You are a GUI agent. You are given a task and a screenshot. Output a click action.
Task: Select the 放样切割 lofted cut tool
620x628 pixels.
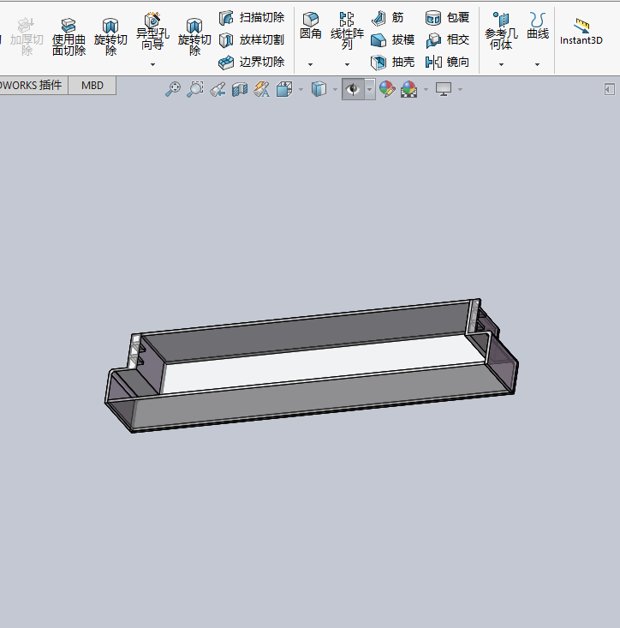tap(252, 40)
